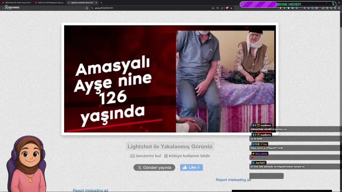Click the share page icon in address bar
The width and height of the screenshot is (342, 192).
(x=222, y=8)
